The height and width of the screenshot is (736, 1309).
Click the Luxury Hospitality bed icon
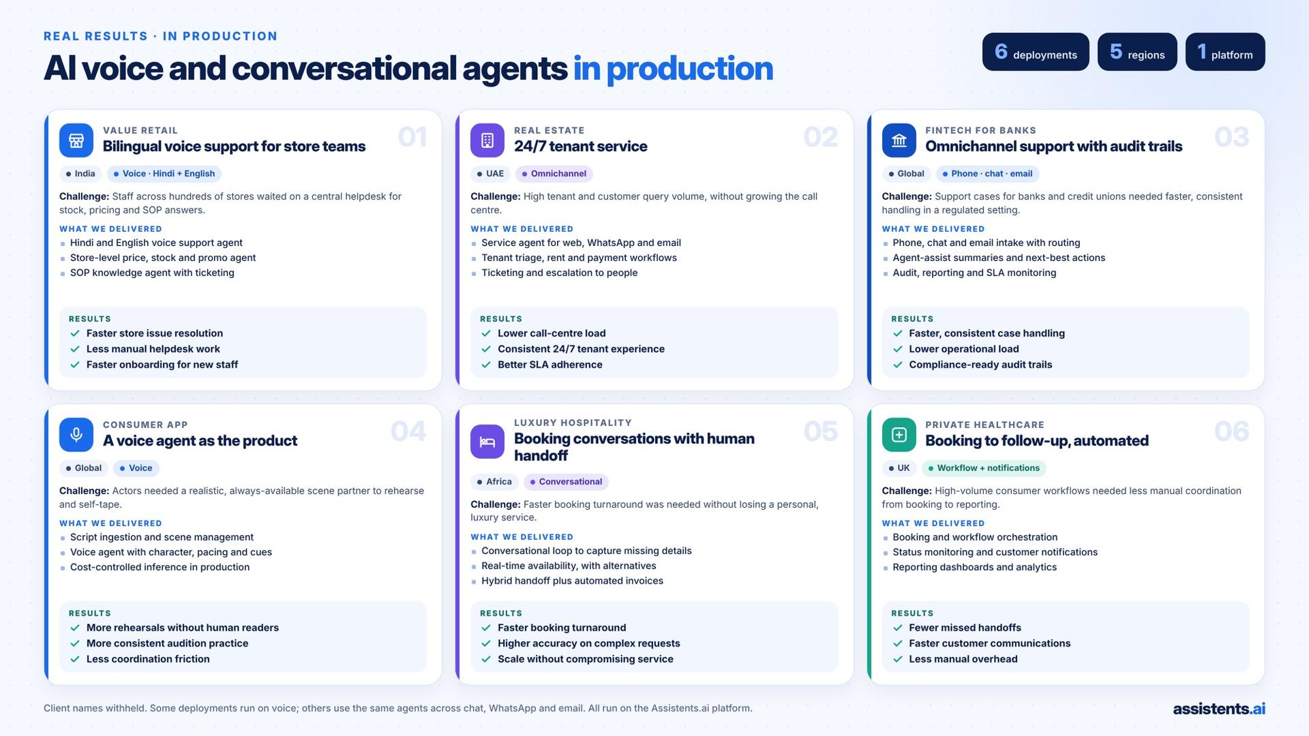tap(487, 442)
